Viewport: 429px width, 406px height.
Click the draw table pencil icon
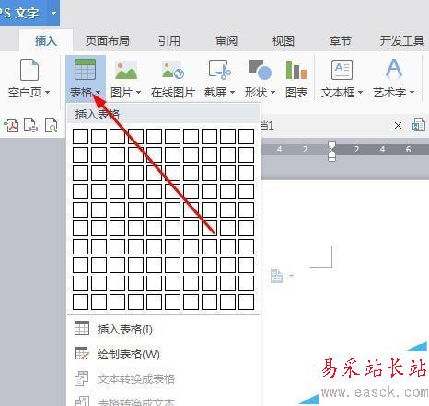[x=82, y=354]
